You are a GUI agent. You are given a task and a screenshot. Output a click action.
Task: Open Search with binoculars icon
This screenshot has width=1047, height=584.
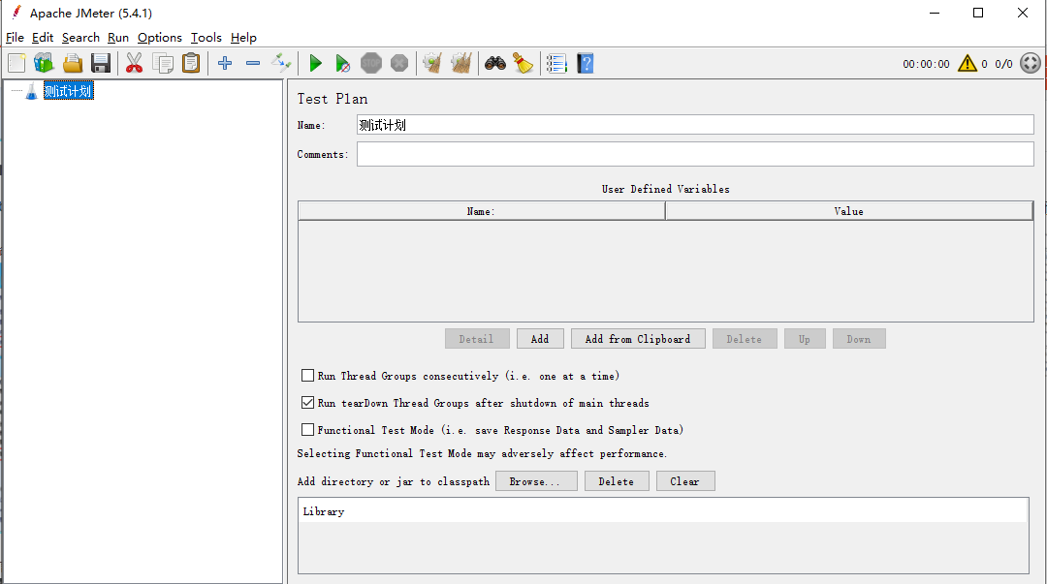click(494, 63)
